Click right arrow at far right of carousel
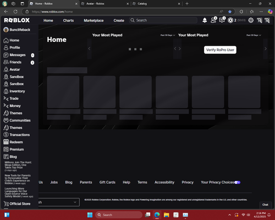Viewport: 275px width, 220px height. (265, 49)
